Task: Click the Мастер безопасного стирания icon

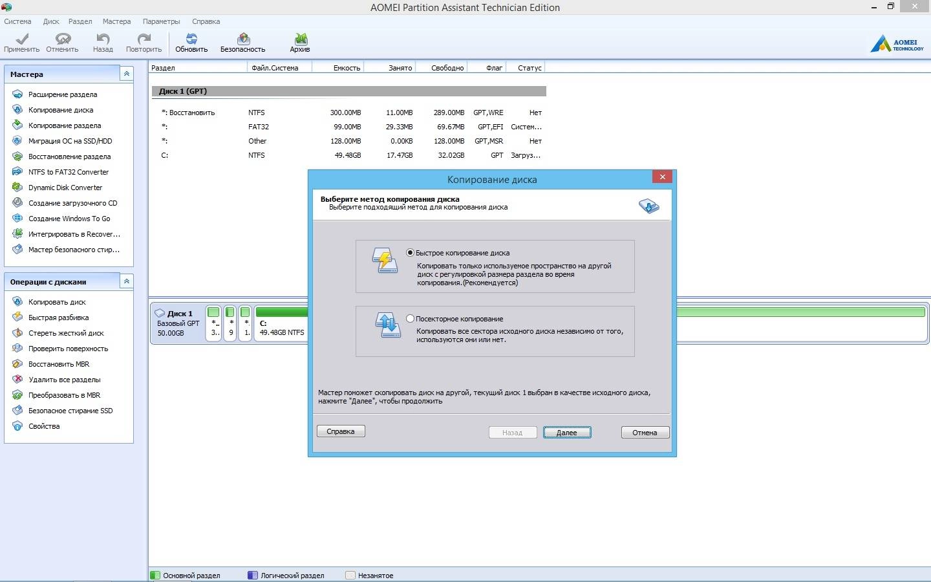Action: [17, 250]
